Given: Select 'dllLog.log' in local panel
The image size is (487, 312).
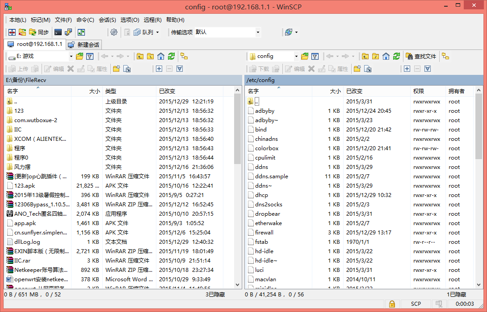Looking at the screenshot, I should pyautogui.click(x=27, y=242).
